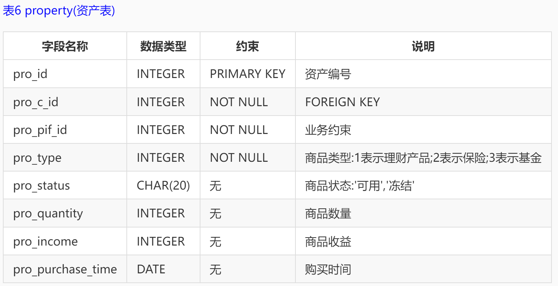This screenshot has height=286, width=558.
Task: Click the 商品类型 description text
Action: [x=423, y=158]
